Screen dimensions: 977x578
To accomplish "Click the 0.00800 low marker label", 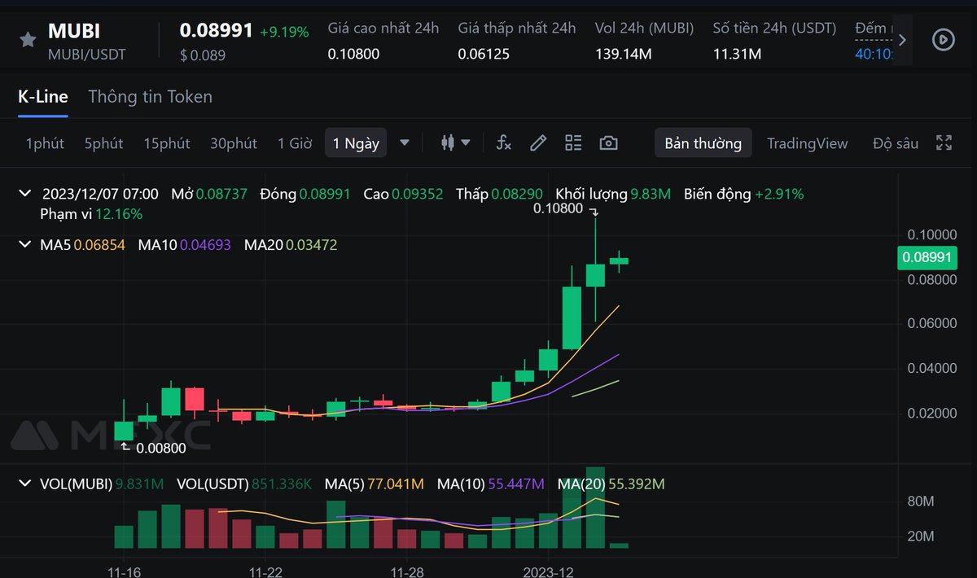I will click(x=161, y=447).
